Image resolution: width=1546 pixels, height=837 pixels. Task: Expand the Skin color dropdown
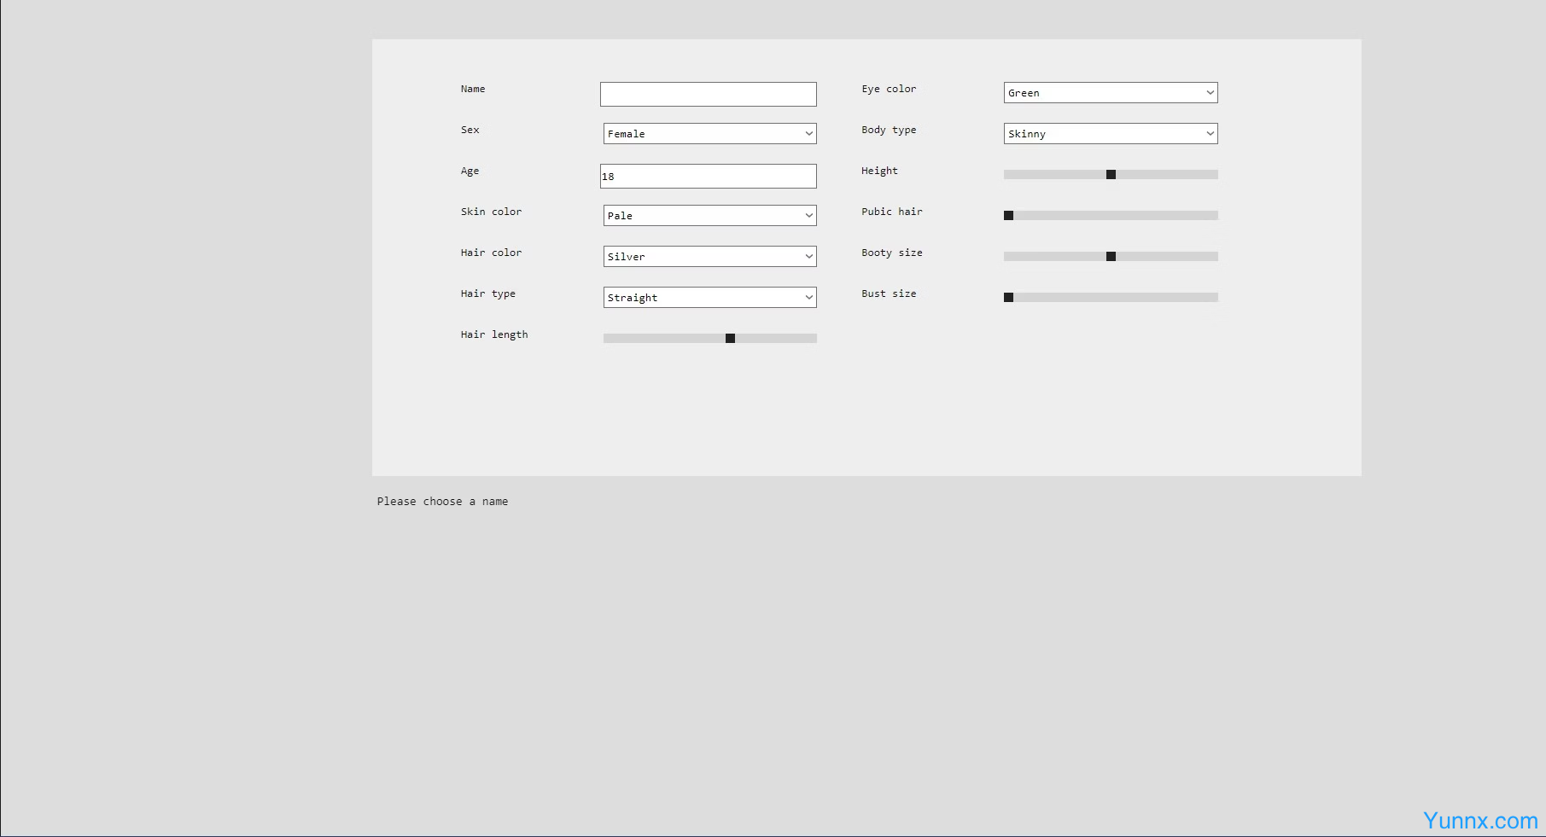click(x=709, y=216)
